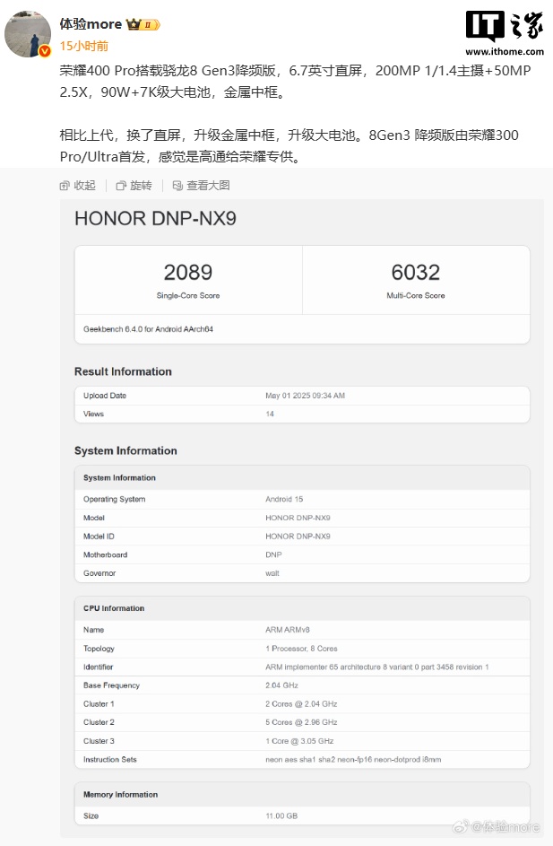Select Cluster 1 value 2 Cores @ 2.04 GHz
553x846 pixels.
pos(301,704)
